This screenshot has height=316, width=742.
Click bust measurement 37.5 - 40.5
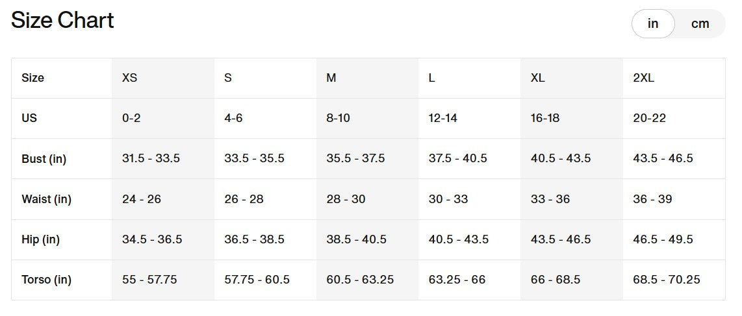(457, 158)
